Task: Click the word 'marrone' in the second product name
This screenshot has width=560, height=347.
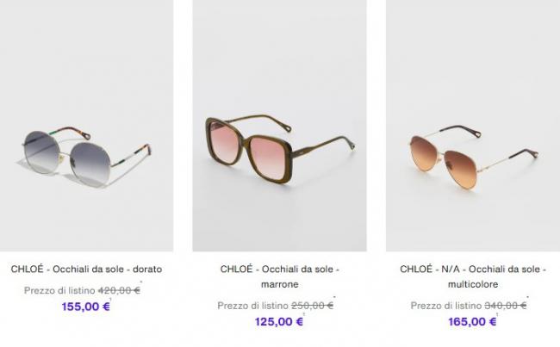Action: (x=280, y=284)
